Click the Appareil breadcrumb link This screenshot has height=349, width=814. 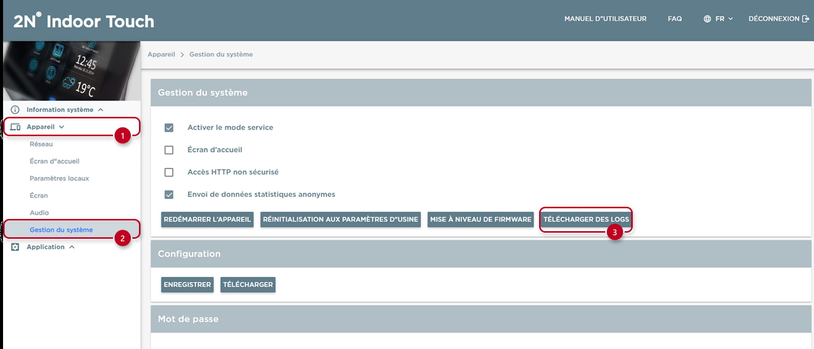pos(161,54)
